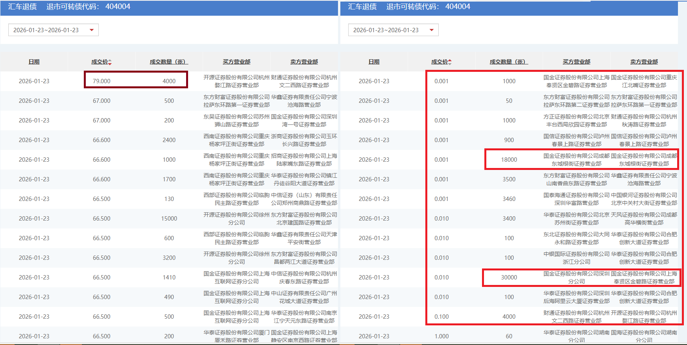Click left table 买方营业部 header
This screenshot has height=345, width=687.
[236, 62]
